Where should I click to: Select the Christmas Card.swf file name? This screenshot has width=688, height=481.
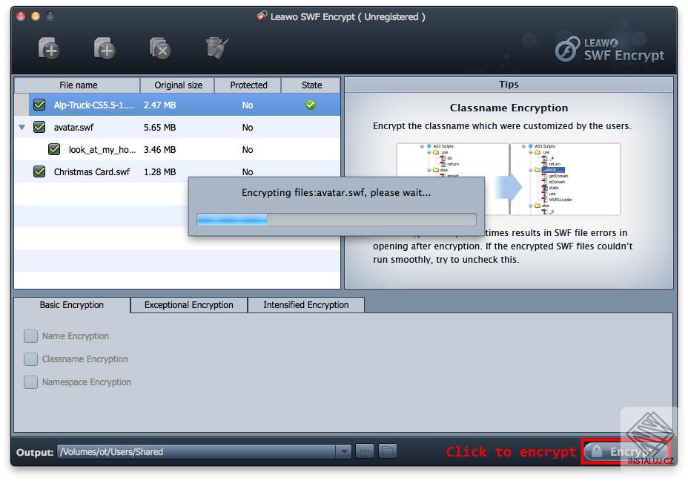(92, 171)
